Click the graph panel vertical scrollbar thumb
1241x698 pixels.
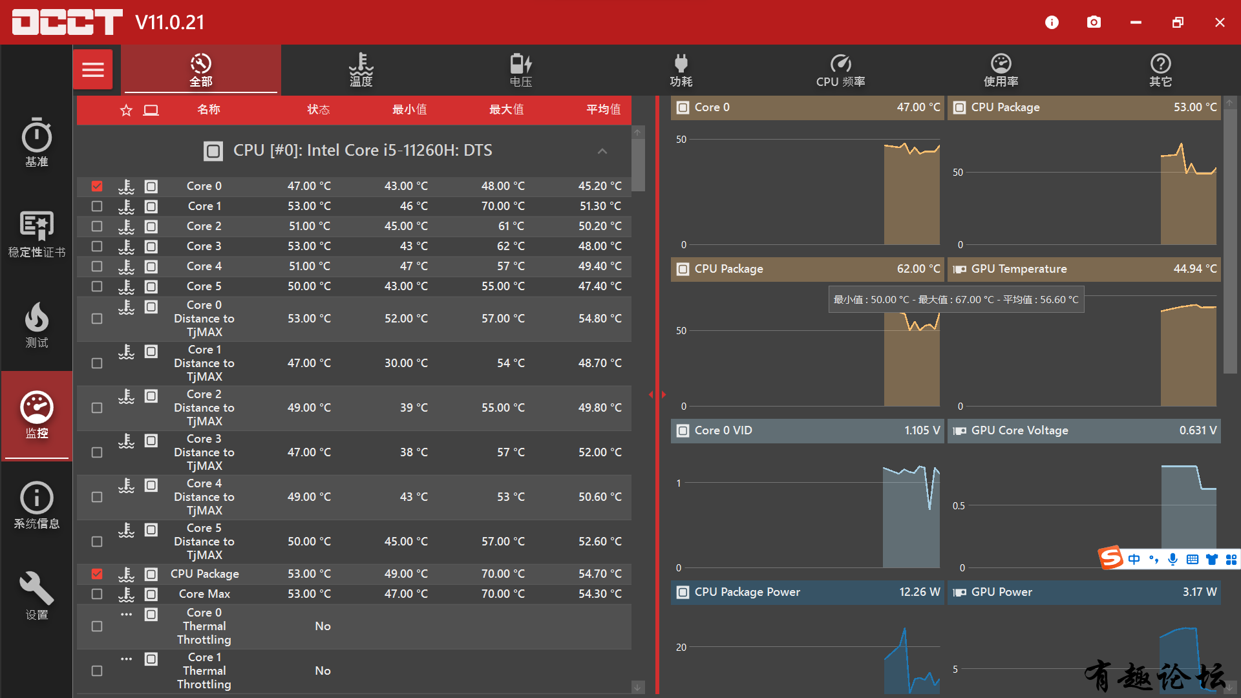[x=1229, y=240]
